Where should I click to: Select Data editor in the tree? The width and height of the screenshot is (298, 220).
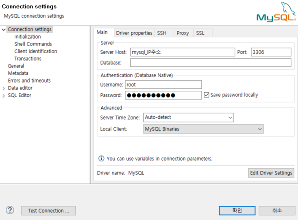[x=20, y=88]
